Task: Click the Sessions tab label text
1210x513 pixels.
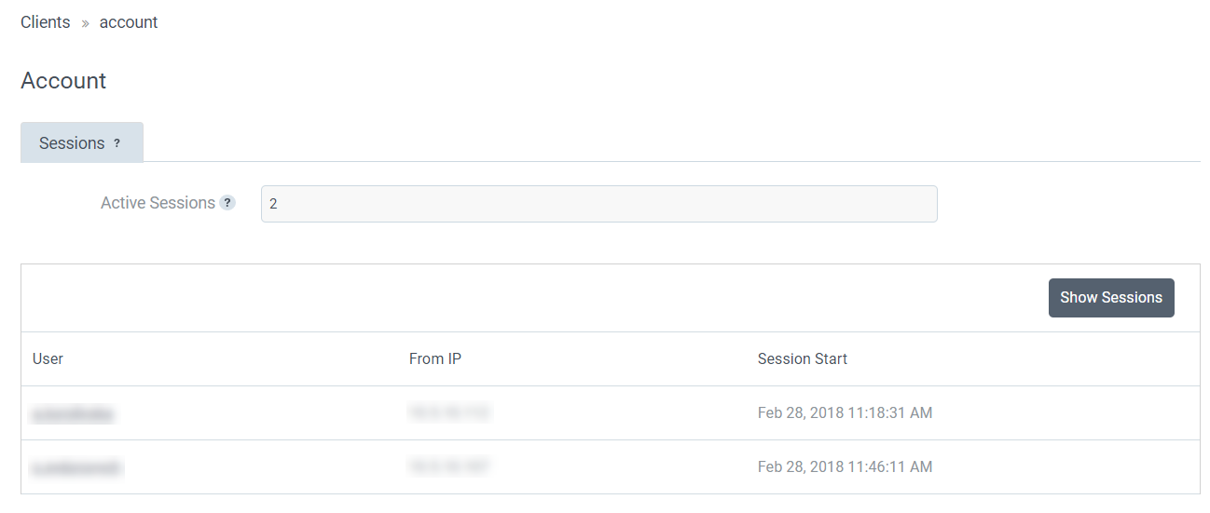Action: (72, 143)
